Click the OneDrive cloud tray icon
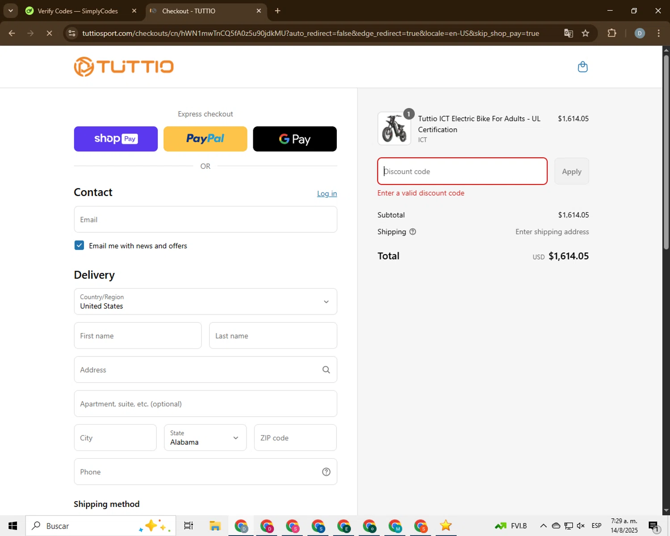Screen dimensions: 670x536 pos(556,526)
